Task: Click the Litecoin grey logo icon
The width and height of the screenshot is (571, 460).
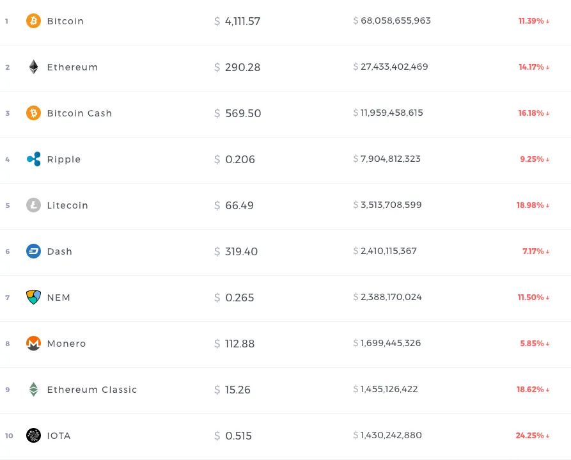Action: [33, 205]
